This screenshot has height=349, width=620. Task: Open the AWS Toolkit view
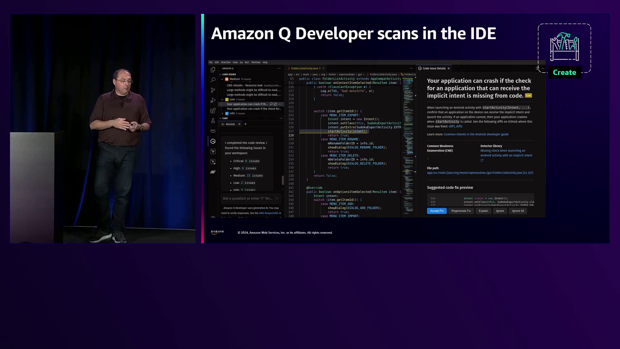(x=213, y=131)
